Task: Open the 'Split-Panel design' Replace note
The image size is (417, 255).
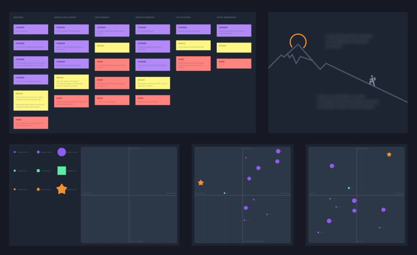Action: click(71, 82)
